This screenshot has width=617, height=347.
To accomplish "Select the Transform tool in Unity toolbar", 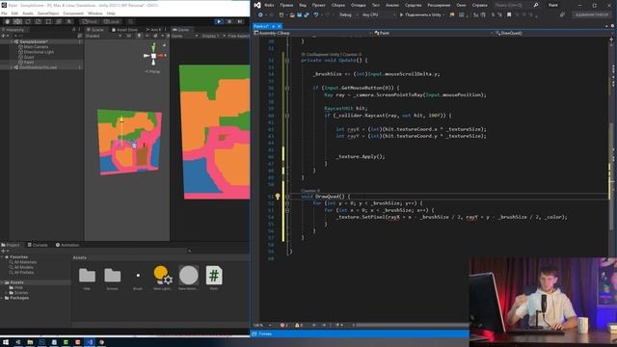I will pos(58,21).
